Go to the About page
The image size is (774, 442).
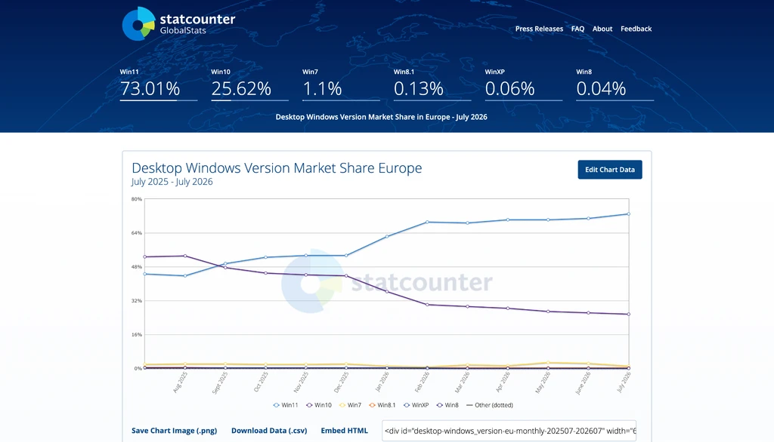click(x=602, y=29)
